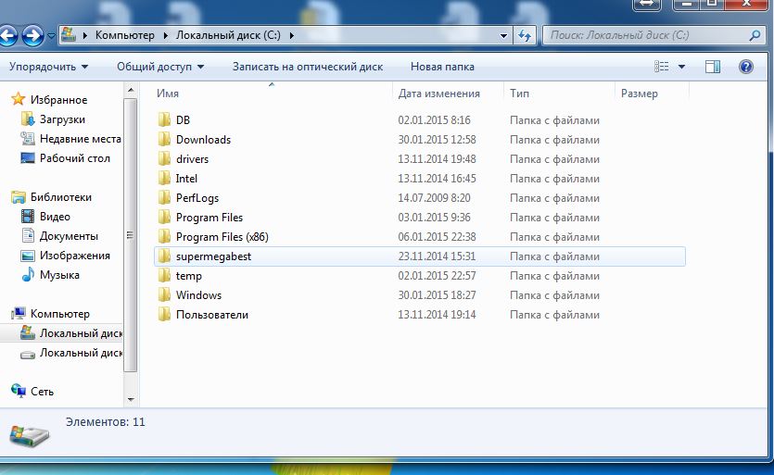Select the Пользователи folder icon
This screenshot has height=475, width=774.
pos(164,315)
